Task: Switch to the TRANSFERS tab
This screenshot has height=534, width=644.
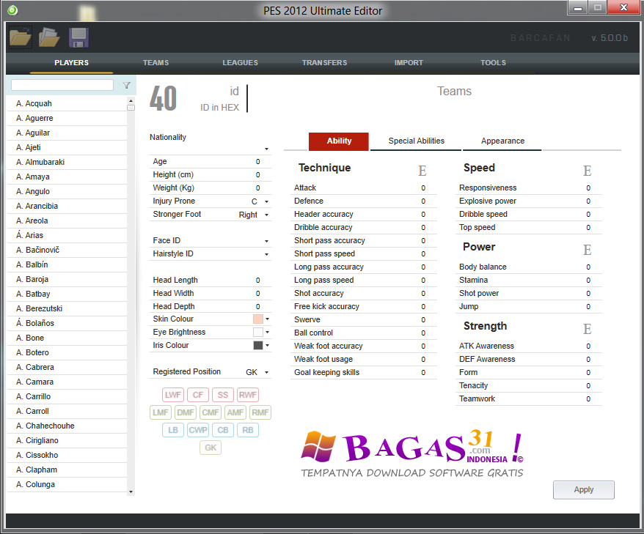Action: point(324,63)
